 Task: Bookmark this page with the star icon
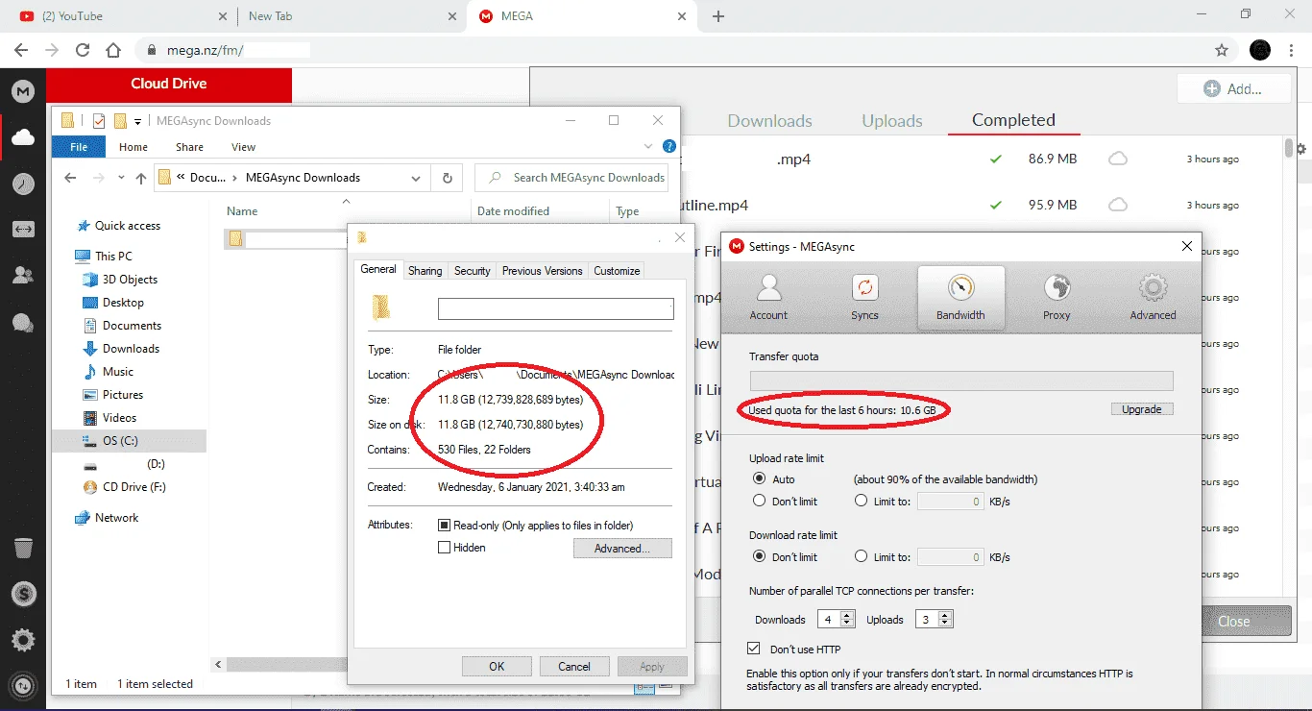pyautogui.click(x=1222, y=50)
